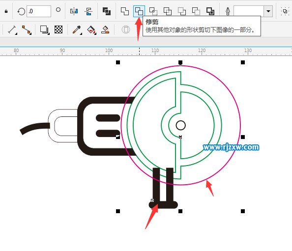Mirror the selection horizontally
This screenshot has height=251, width=292.
click(74, 11)
